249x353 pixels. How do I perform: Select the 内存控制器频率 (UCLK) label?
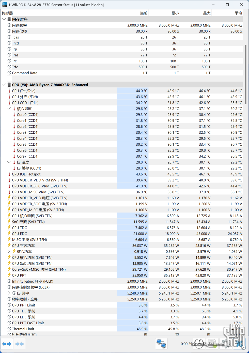click(31, 287)
